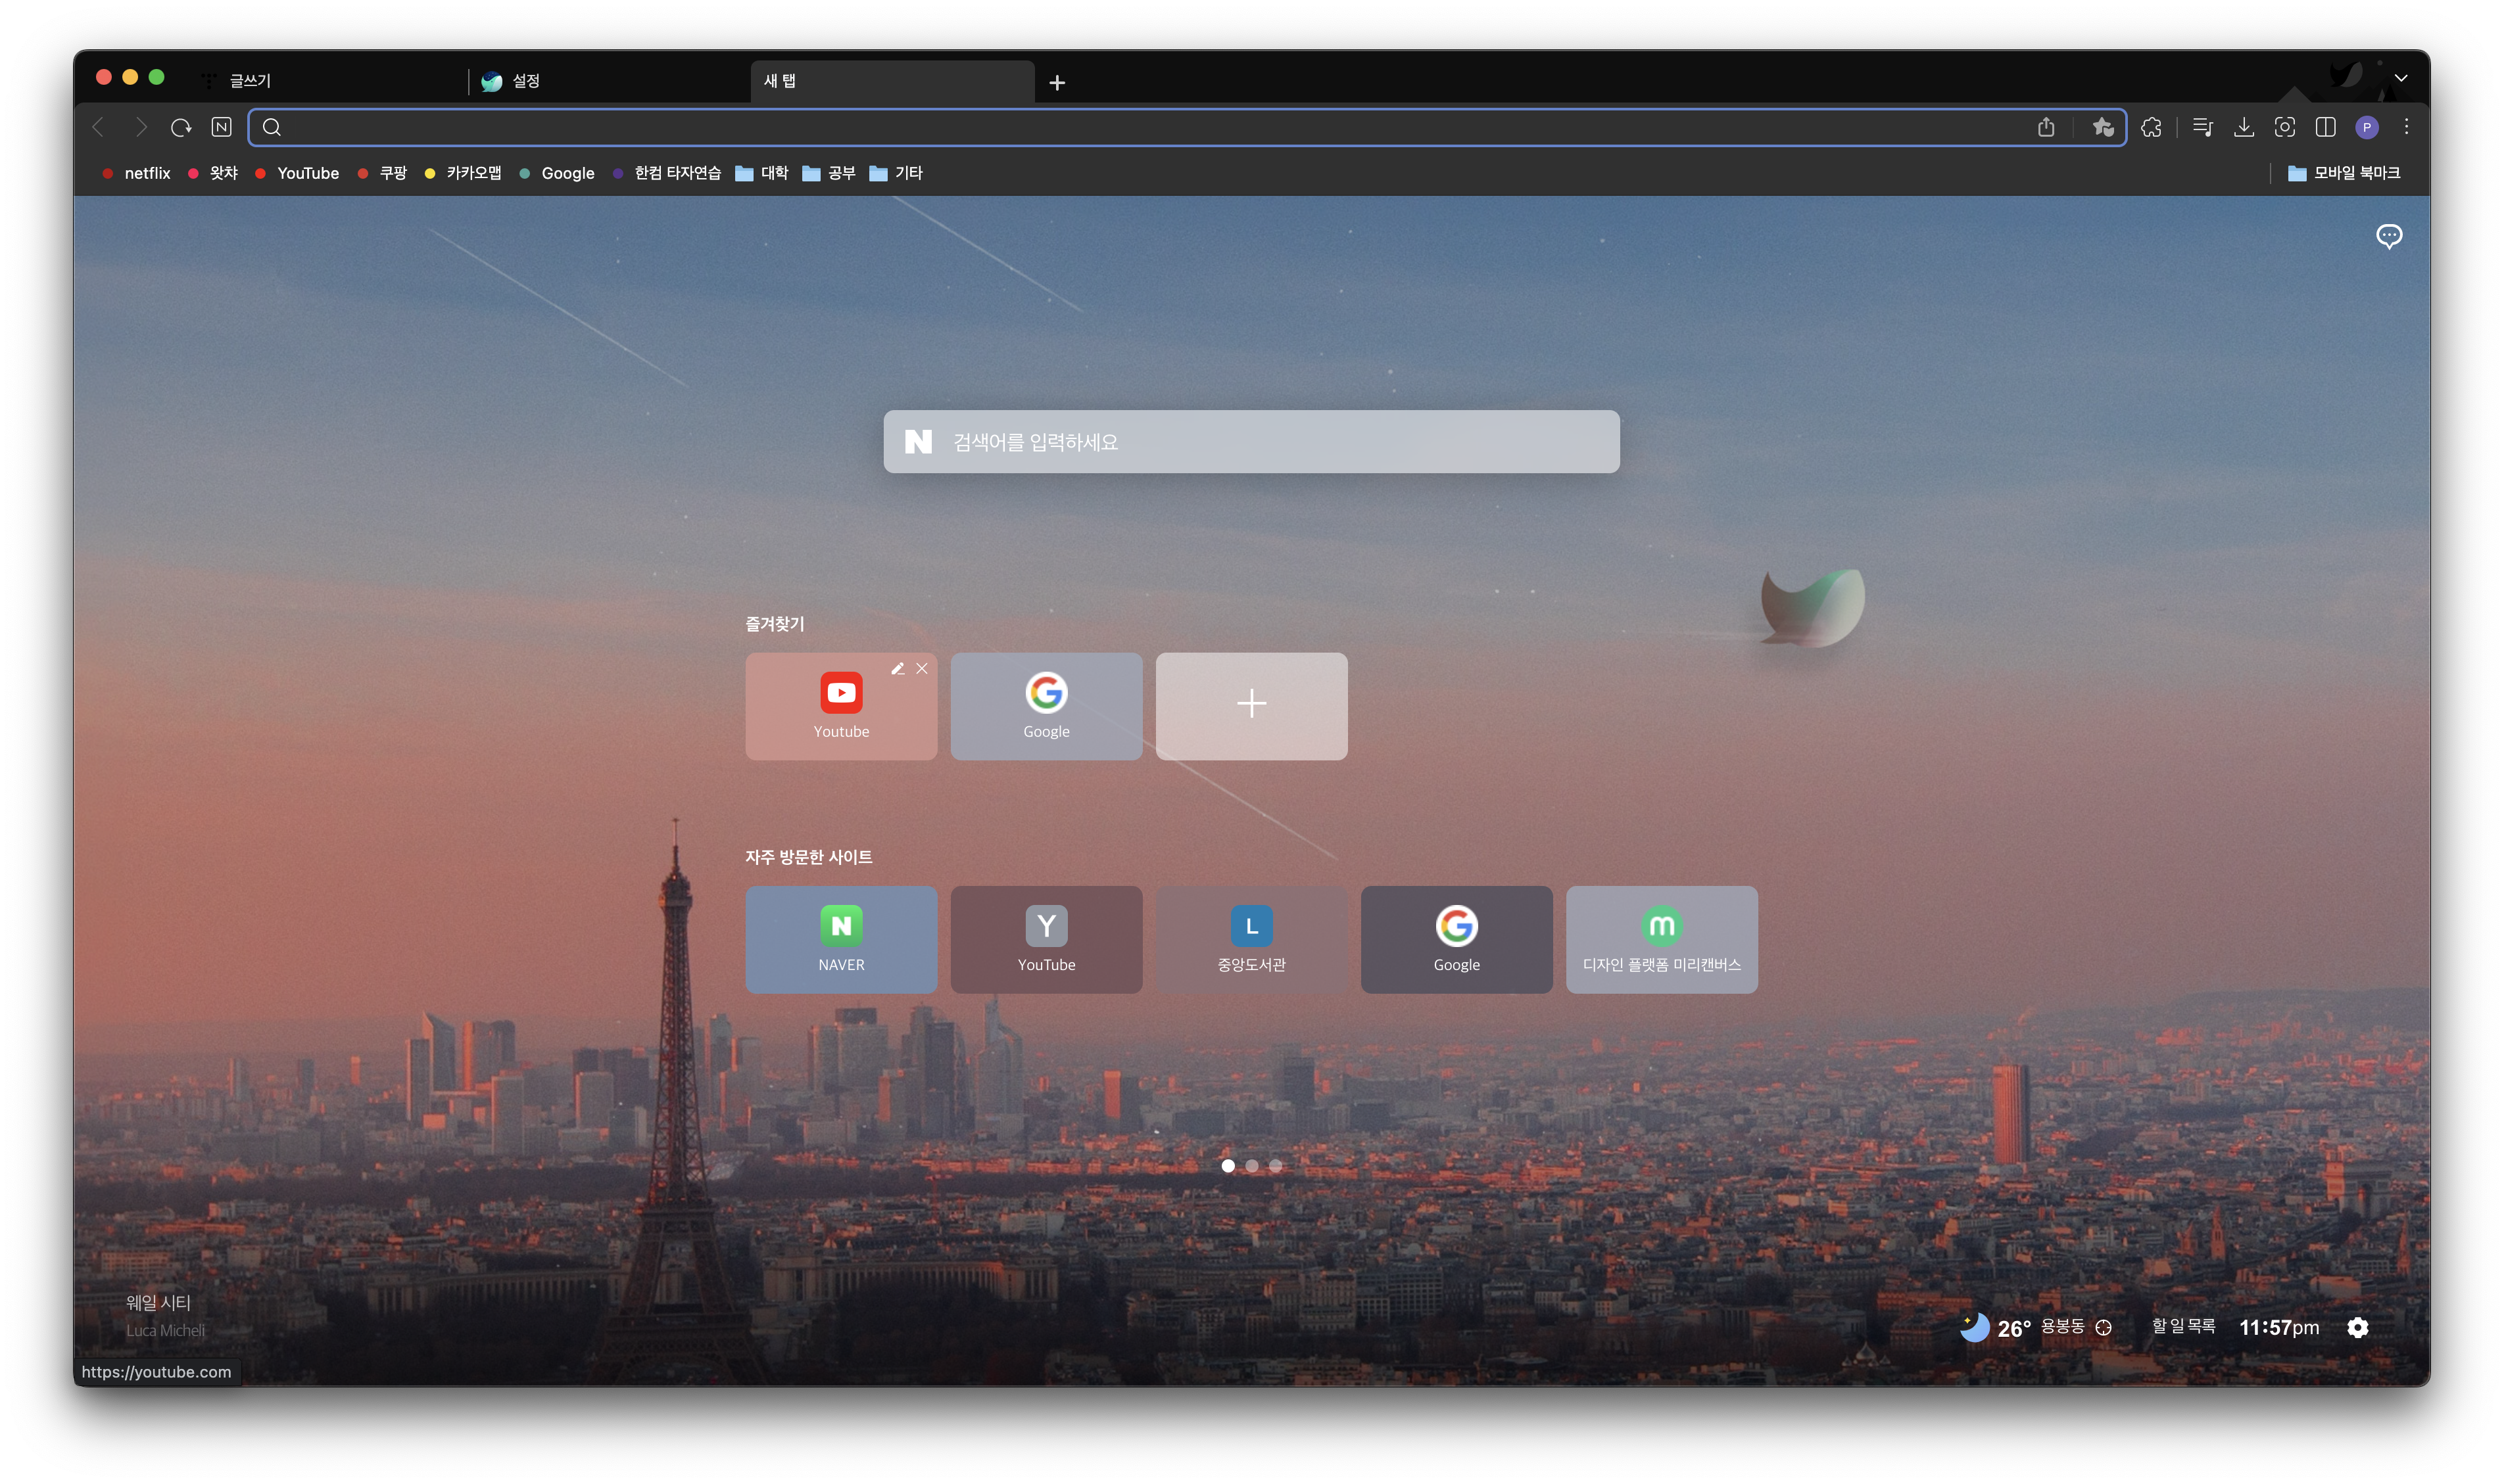Reload the page

(x=181, y=127)
